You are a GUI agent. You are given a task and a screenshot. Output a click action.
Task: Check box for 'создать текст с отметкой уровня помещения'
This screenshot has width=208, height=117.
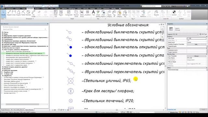coord(2,63)
